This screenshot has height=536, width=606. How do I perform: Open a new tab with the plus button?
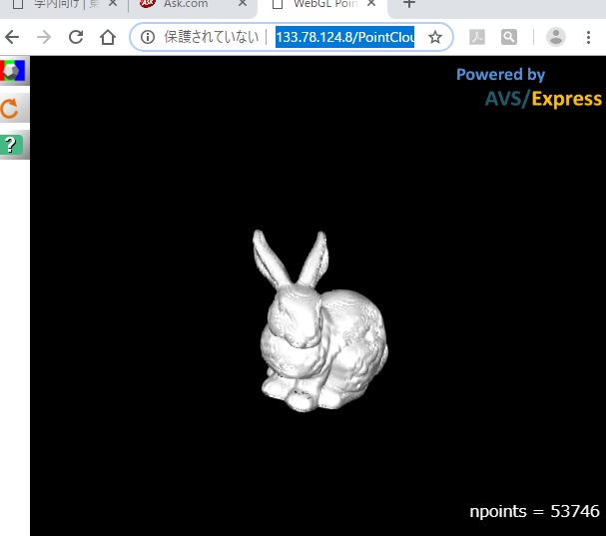point(409,4)
